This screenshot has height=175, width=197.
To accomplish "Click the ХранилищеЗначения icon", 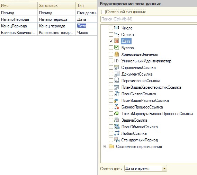I will [x=117, y=54].
